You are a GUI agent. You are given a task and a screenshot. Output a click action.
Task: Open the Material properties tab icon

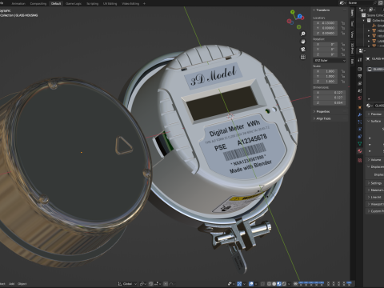pyautogui.click(x=360, y=151)
